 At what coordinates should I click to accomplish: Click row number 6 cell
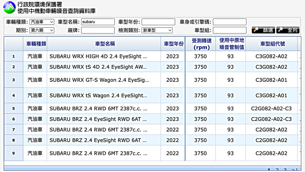pyautogui.click(x=14, y=119)
